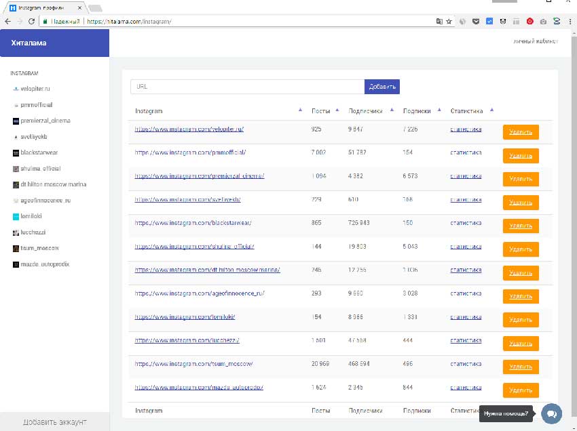Click the lomiloki avatar icon in sidebar

pyautogui.click(x=16, y=216)
